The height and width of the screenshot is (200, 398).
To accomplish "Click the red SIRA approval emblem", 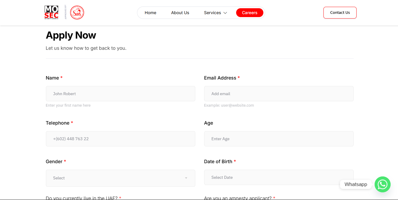I will click(77, 13).
